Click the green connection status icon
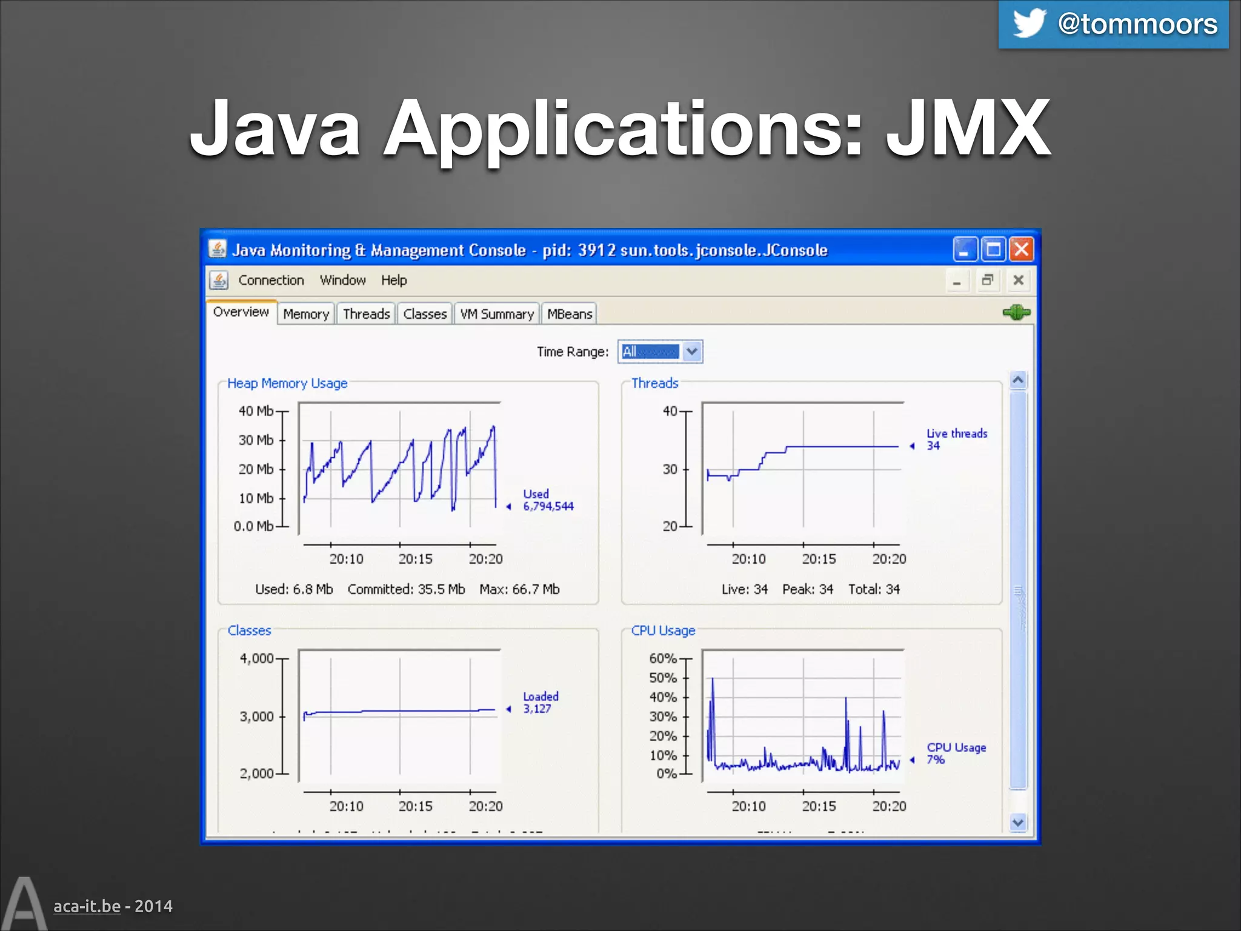 tap(1016, 313)
